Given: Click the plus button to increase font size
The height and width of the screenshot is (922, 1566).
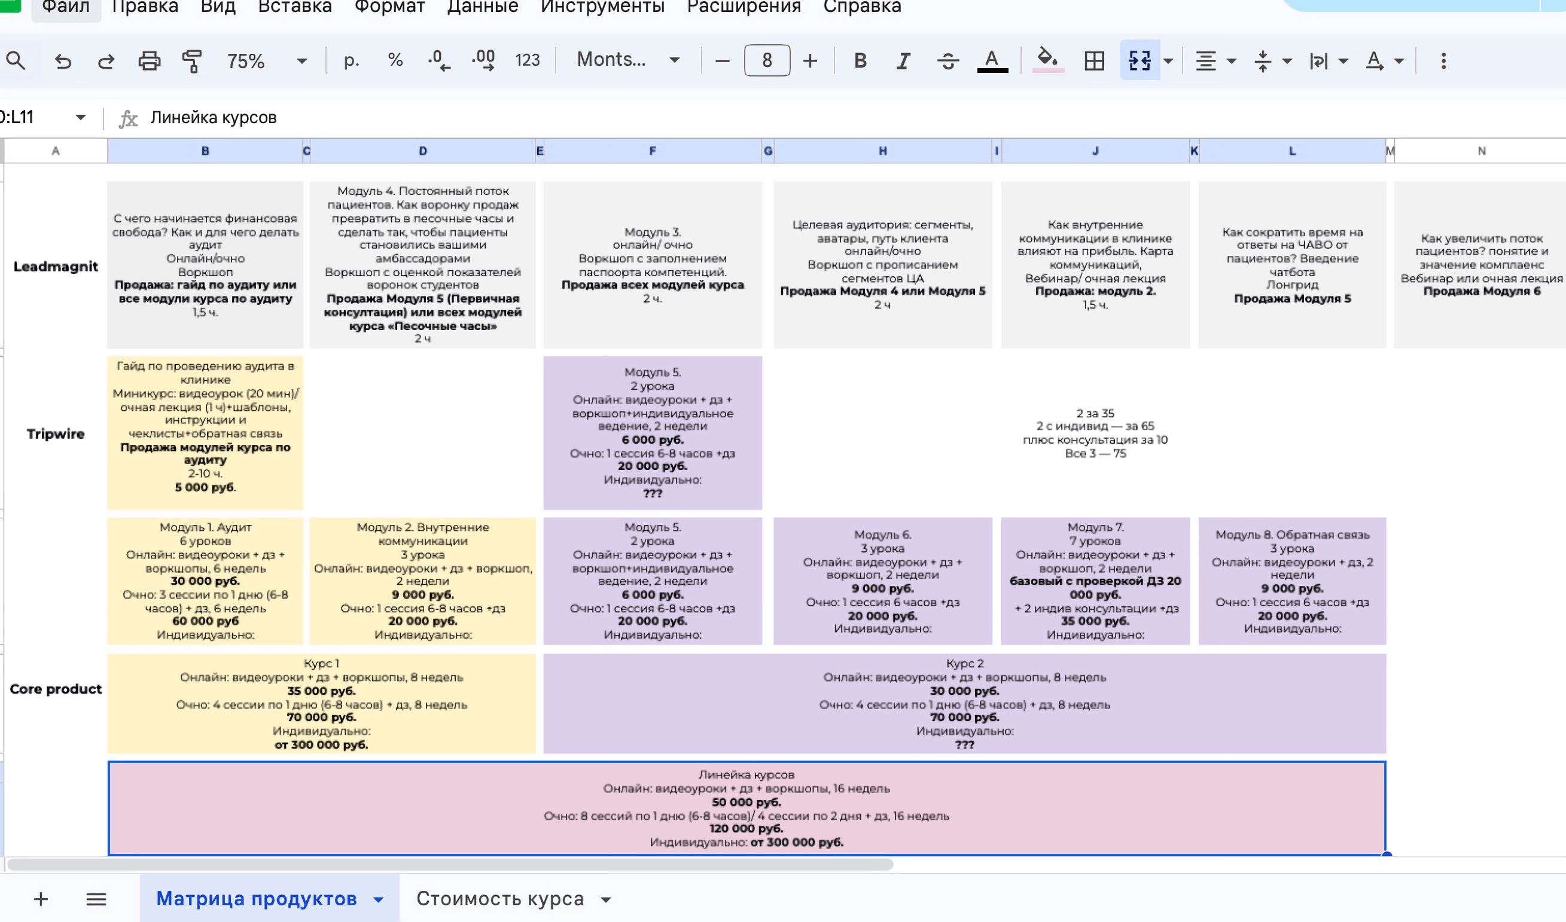Looking at the screenshot, I should [810, 61].
